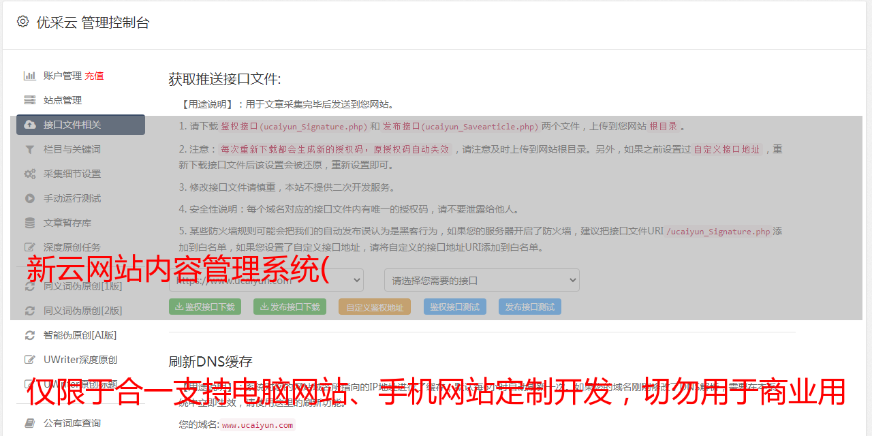Click the 优采云 管理控制台 header title
872x436 pixels.
[93, 22]
